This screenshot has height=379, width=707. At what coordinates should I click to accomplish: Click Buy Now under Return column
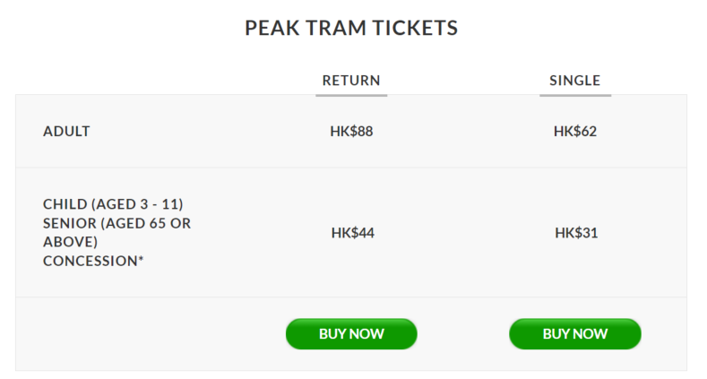click(x=351, y=334)
